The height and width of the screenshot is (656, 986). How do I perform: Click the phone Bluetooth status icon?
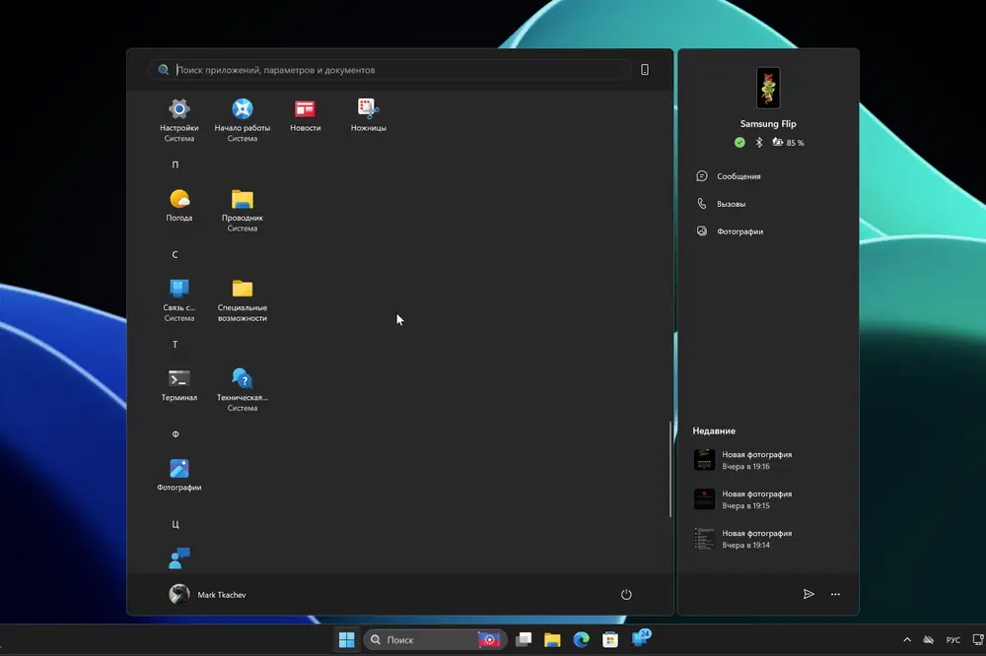pyautogui.click(x=759, y=143)
